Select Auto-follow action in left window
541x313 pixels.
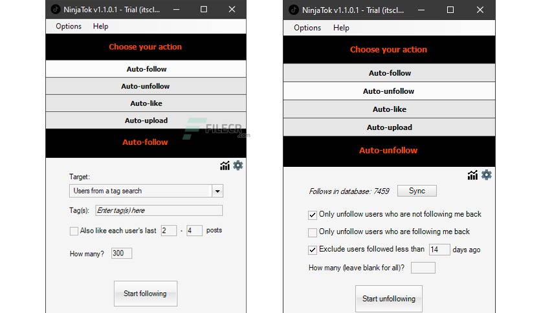146,69
